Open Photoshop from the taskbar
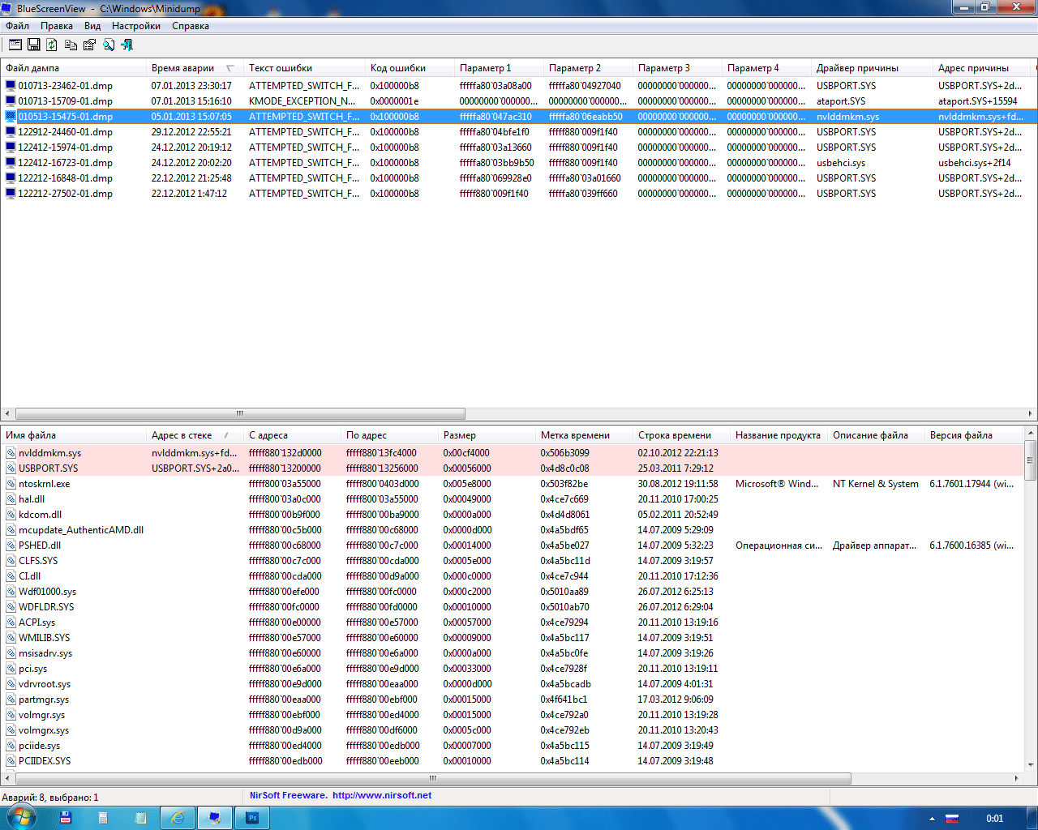This screenshot has height=830, width=1038. [251, 818]
